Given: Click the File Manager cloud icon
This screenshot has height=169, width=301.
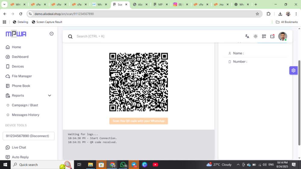Looking at the screenshot, I should pos(8,76).
